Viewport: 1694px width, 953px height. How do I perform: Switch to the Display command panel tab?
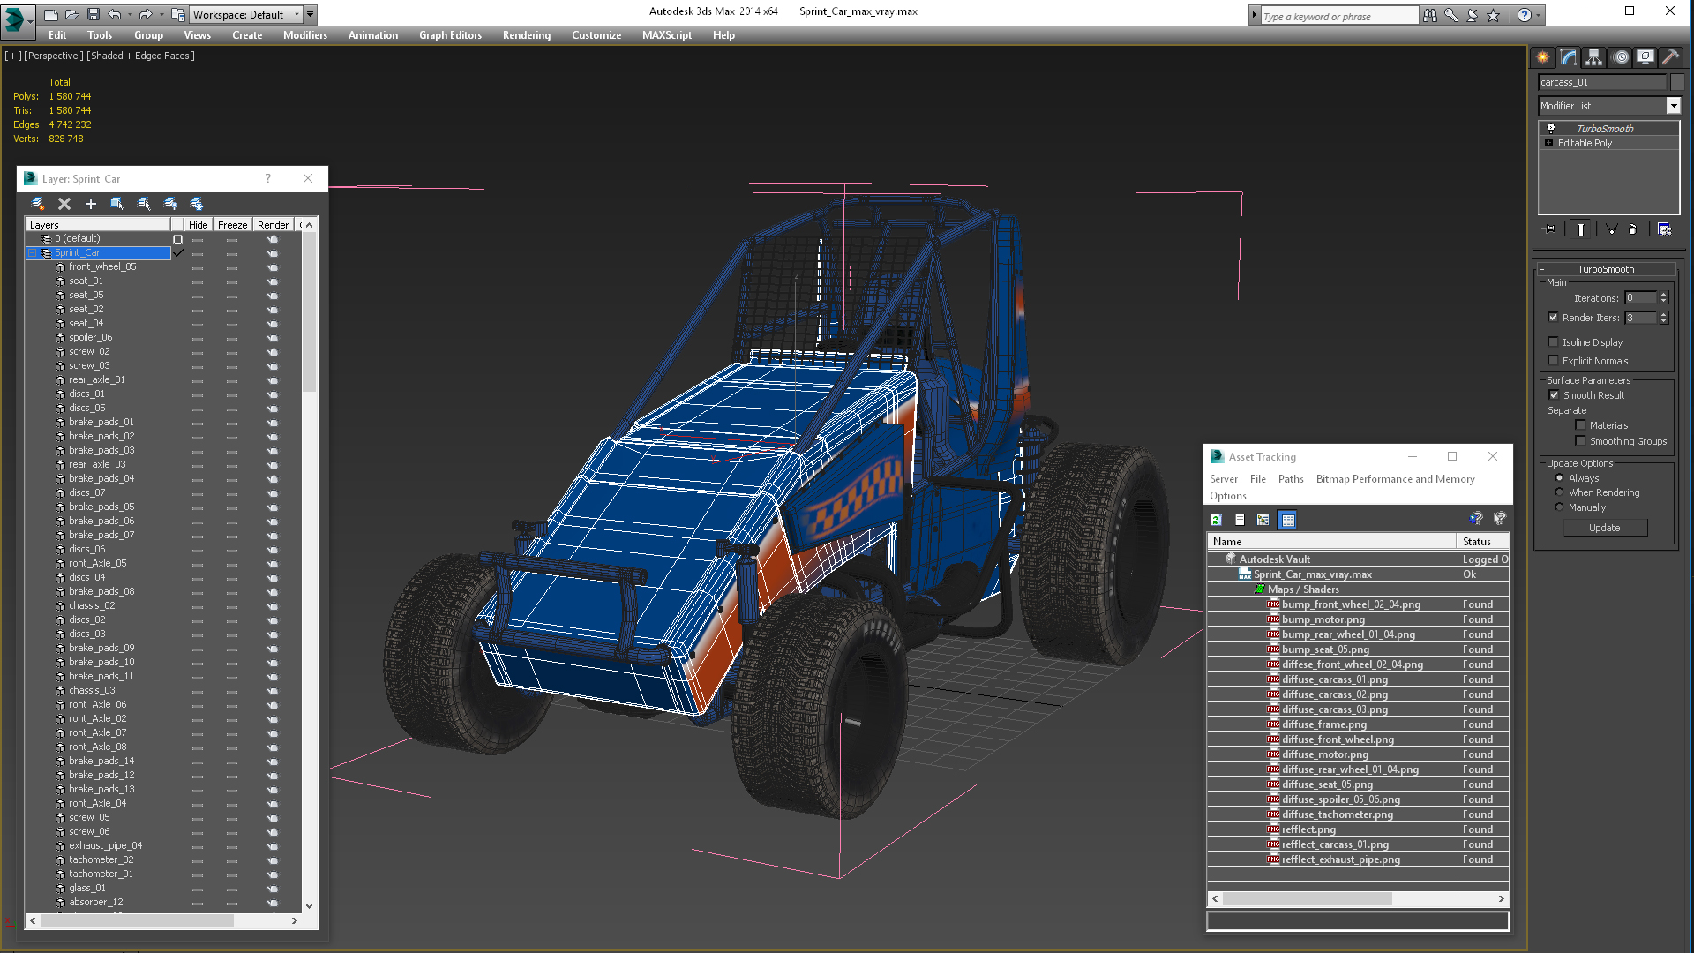pyautogui.click(x=1645, y=57)
